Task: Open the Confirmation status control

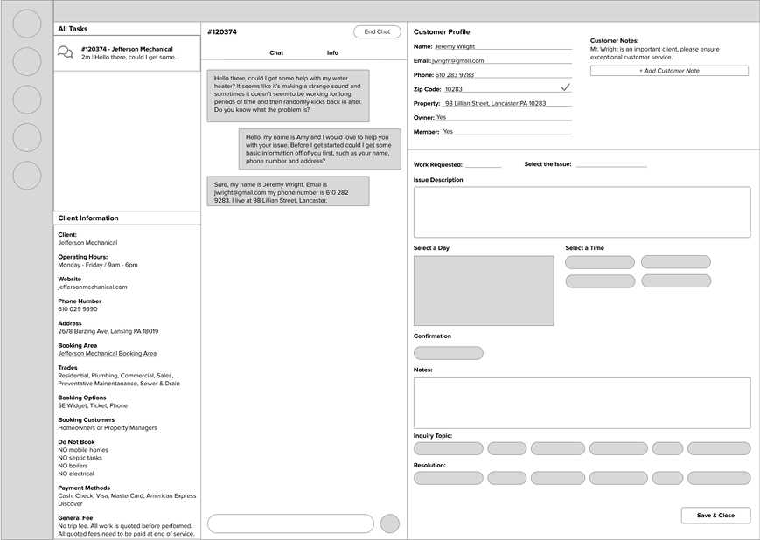Action: (x=448, y=352)
